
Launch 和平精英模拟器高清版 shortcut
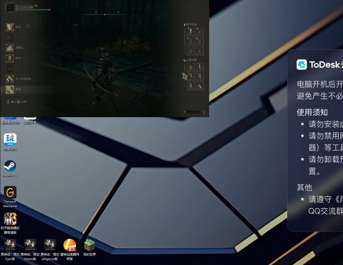pos(10,223)
